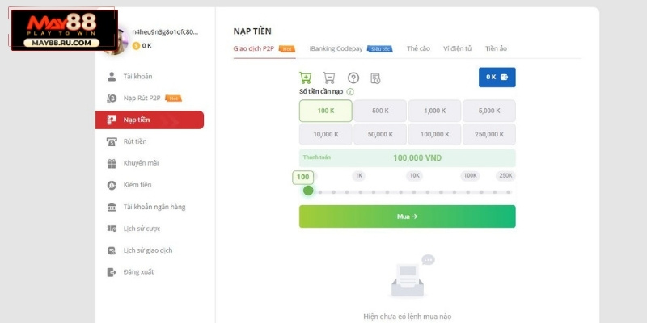
Task: Click the gold coin balance icon
Action: 136,46
